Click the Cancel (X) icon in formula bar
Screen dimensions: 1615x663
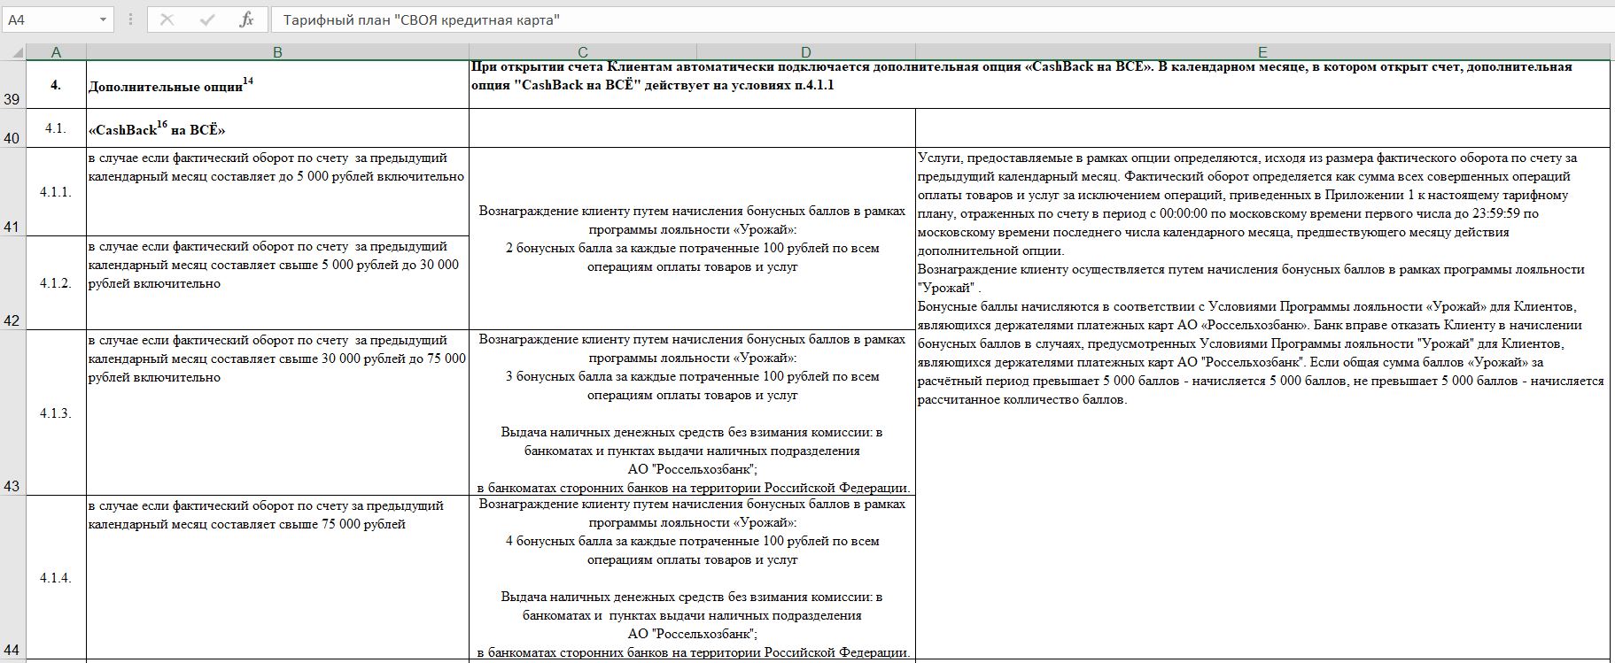(x=167, y=19)
